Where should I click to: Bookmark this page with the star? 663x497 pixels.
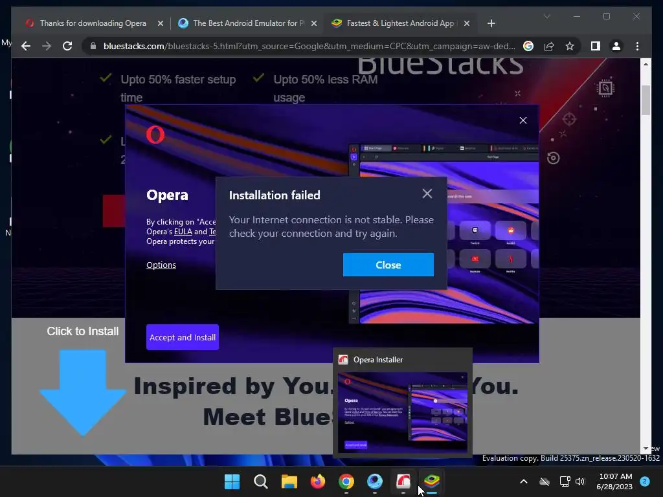[570, 46]
